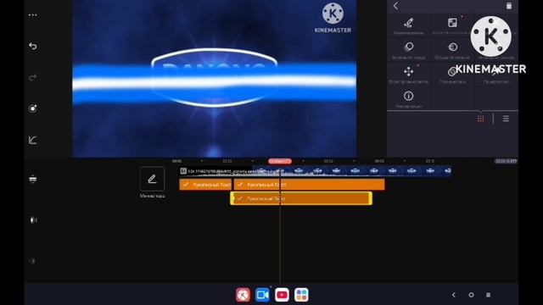
Task: Undo the last edit
Action: pyautogui.click(x=33, y=46)
